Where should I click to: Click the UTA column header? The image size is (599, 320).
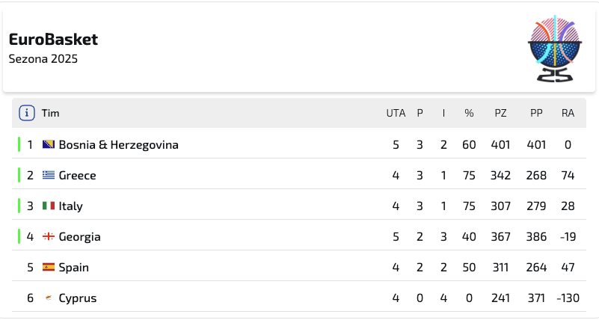pyautogui.click(x=396, y=113)
